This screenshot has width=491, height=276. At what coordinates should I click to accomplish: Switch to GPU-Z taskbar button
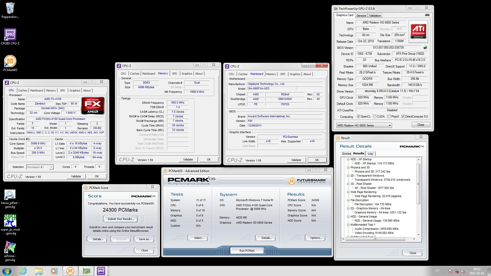coord(86,271)
